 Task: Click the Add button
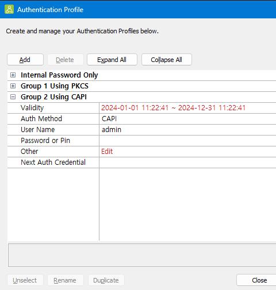25,60
